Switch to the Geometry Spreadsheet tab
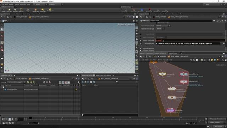The width and height of the screenshot is (227, 128). click(x=29, y=14)
